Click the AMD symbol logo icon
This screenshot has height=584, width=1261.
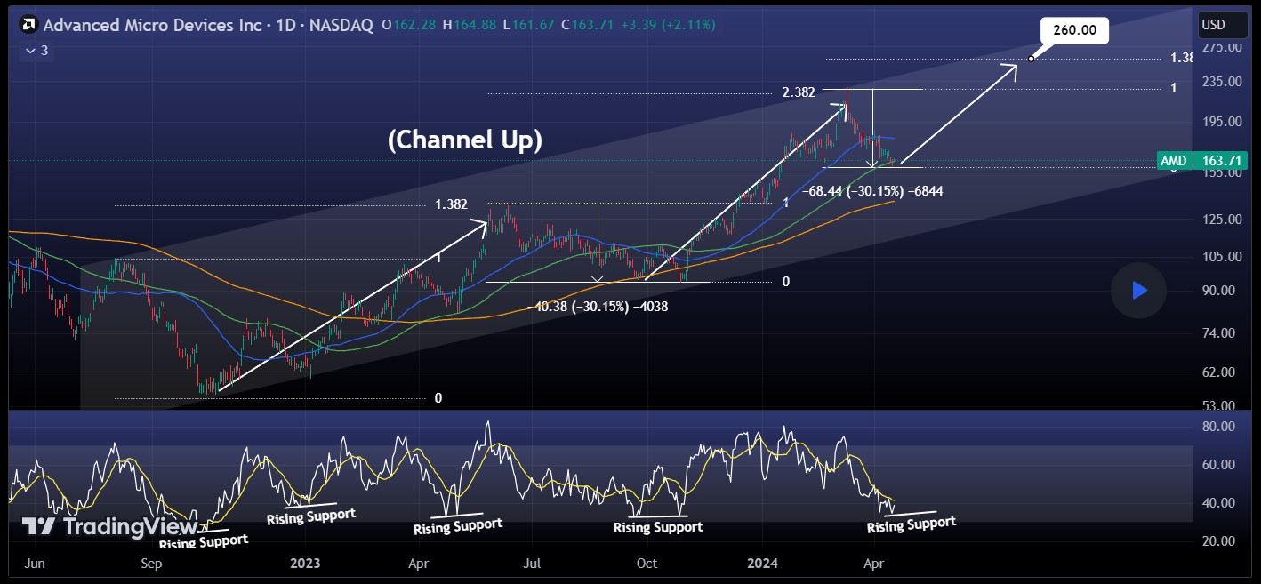tap(28, 25)
